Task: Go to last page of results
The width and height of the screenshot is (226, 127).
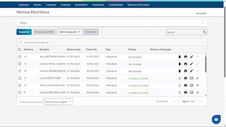Action: click(x=202, y=101)
